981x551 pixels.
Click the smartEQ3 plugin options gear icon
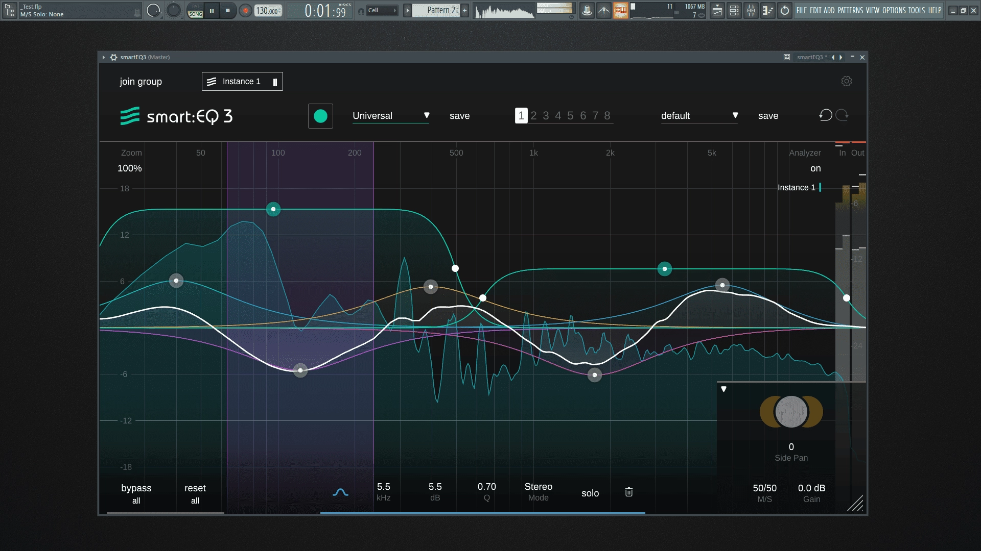(x=113, y=57)
